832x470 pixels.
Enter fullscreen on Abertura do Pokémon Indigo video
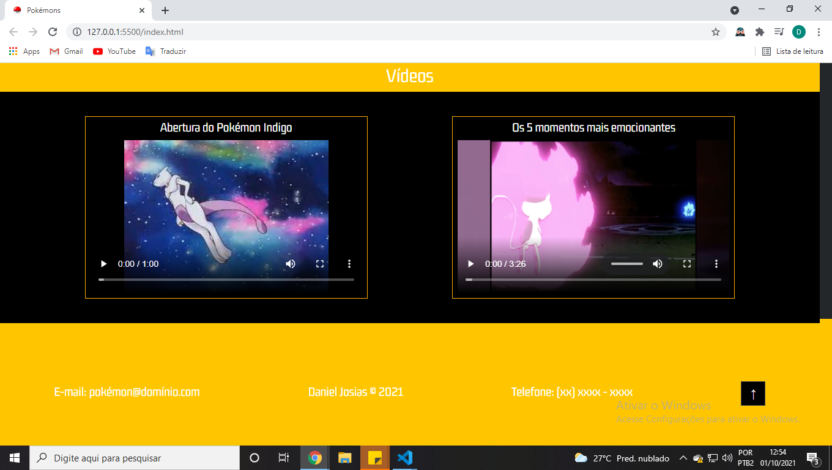320,264
